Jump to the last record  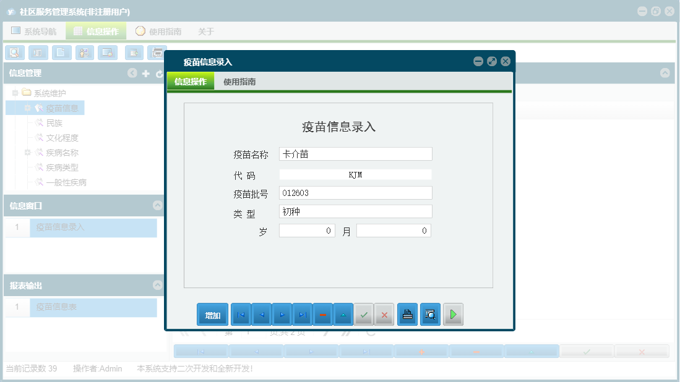(x=304, y=314)
